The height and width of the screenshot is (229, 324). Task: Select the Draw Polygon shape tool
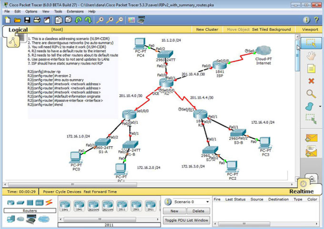[309, 107]
